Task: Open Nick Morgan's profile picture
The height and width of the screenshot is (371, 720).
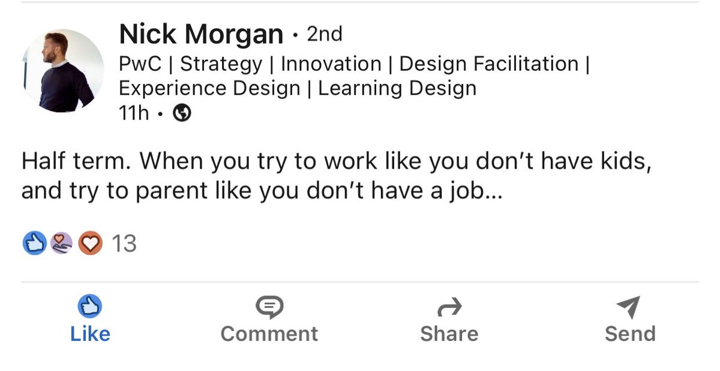Action: point(63,71)
